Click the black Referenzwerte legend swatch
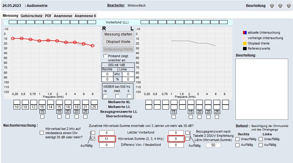Viewport: 293px width, 163px height. pos(245,48)
